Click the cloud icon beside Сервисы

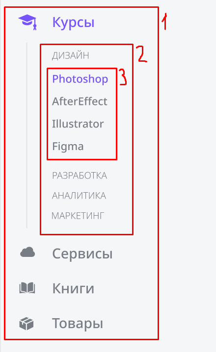pyautogui.click(x=27, y=252)
